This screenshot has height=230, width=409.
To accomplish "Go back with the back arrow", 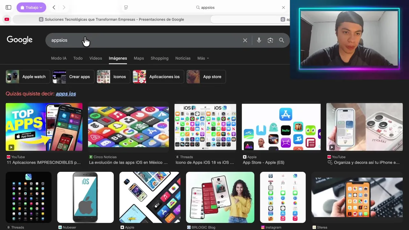I will coord(54,7).
